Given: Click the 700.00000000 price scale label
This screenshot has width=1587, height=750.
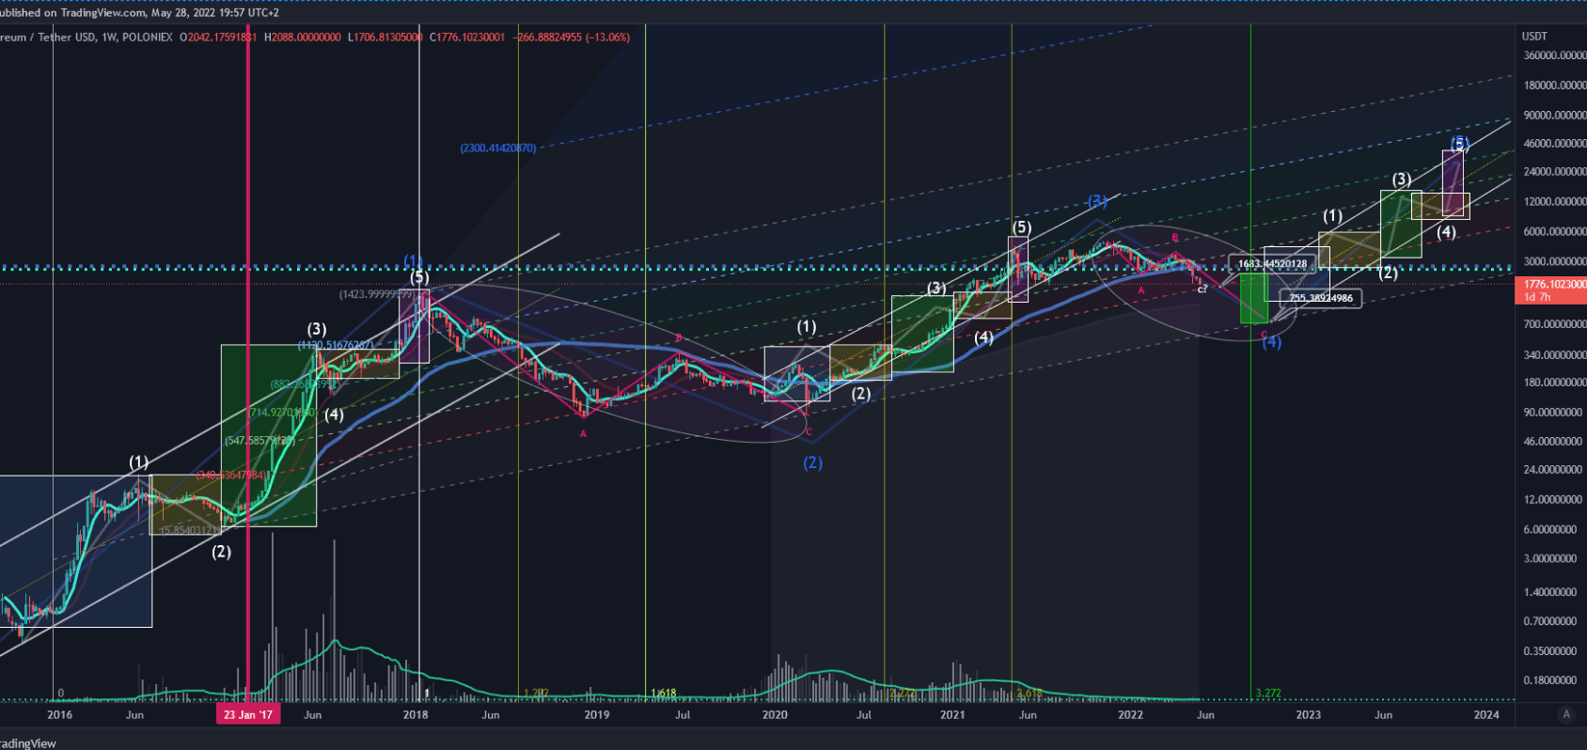Looking at the screenshot, I should [x=1555, y=324].
